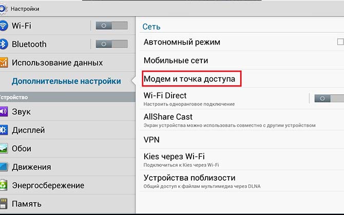
Task: Tap 'Подключиться к Kies через Wi-Fi' description
Action: click(181, 165)
